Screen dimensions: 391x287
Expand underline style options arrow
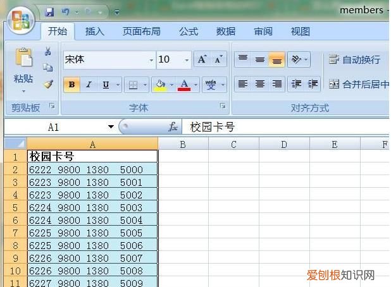(118, 85)
